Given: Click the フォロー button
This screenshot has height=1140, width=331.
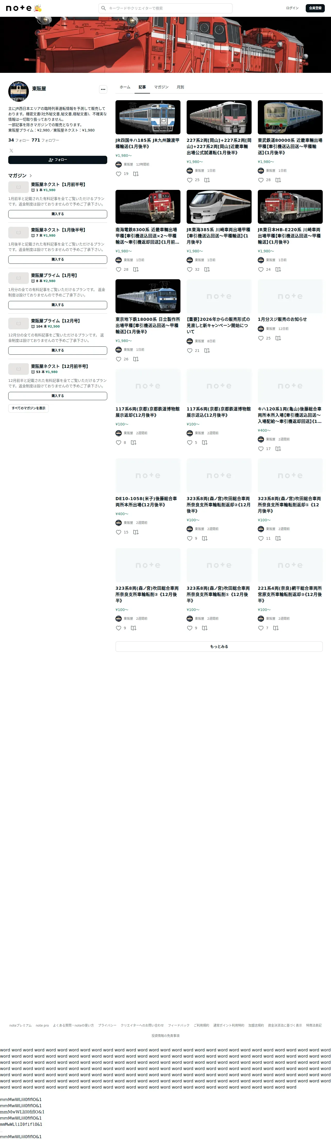Looking at the screenshot, I should point(58,160).
